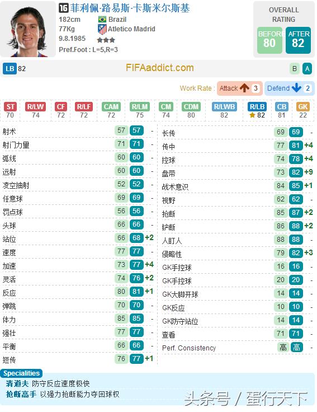Click the 传中 before value 77
The width and height of the screenshot is (317, 412).
point(281,146)
